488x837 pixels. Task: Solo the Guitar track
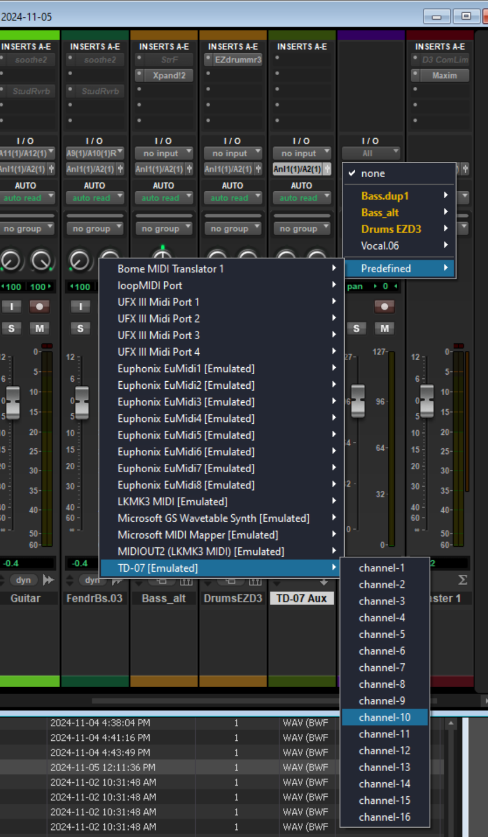pyautogui.click(x=12, y=329)
